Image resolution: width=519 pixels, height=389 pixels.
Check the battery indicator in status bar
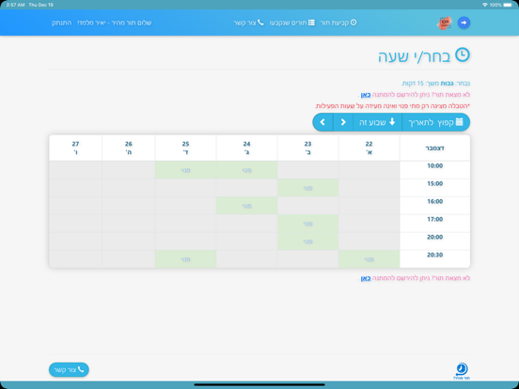508,5
